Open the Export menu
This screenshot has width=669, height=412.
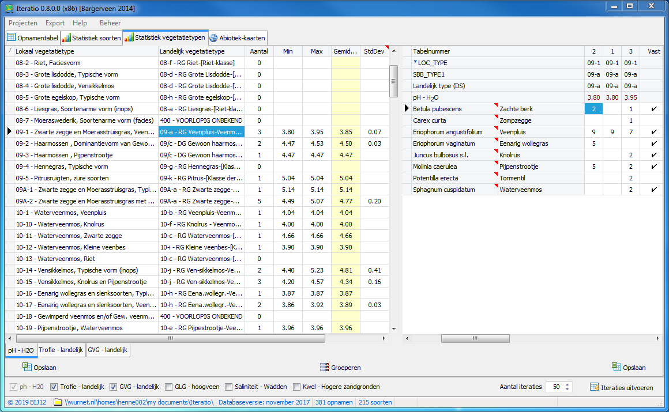click(x=55, y=23)
